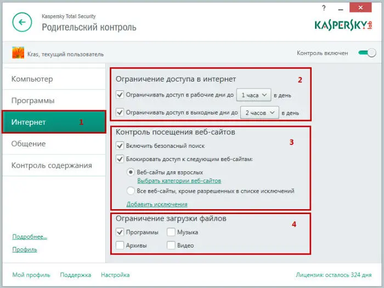Click the Kaspersky lab logo
Viewport: 384px width, 288px height.
point(343,25)
